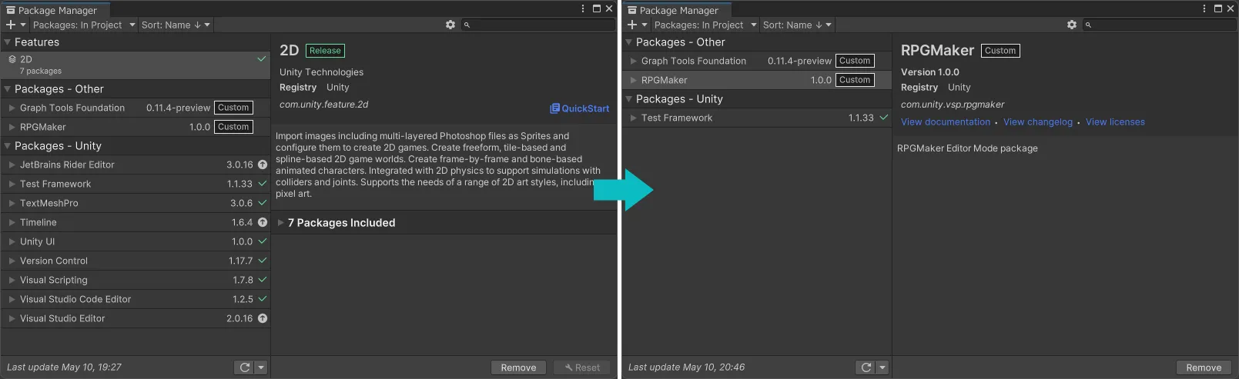Screen dimensions: 1239x379
Task: Open the 'View changelog' link
Action: [x=1037, y=121]
